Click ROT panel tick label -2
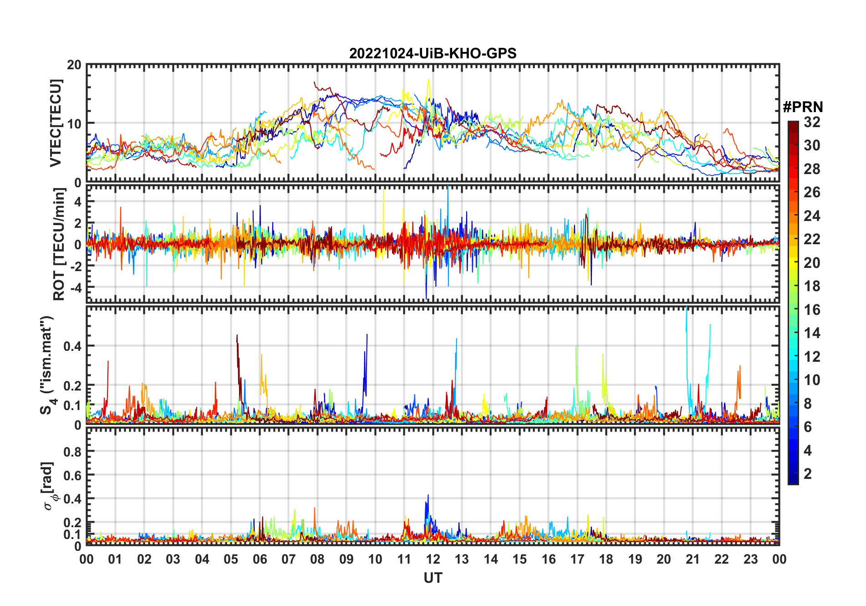The image size is (866, 606). point(76,266)
